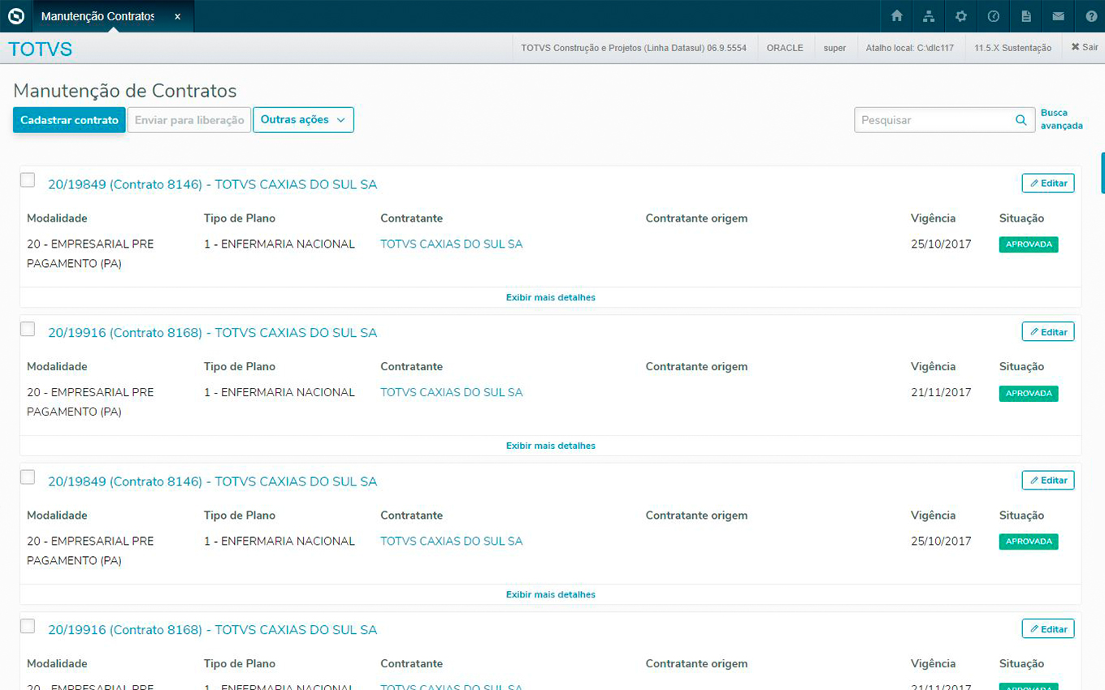
Task: Expand the Outras ações dropdown
Action: point(303,119)
